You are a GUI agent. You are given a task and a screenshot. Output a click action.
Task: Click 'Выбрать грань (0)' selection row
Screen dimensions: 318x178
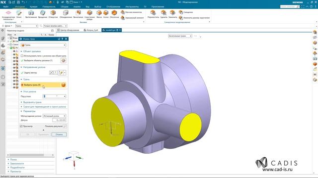[43, 85]
